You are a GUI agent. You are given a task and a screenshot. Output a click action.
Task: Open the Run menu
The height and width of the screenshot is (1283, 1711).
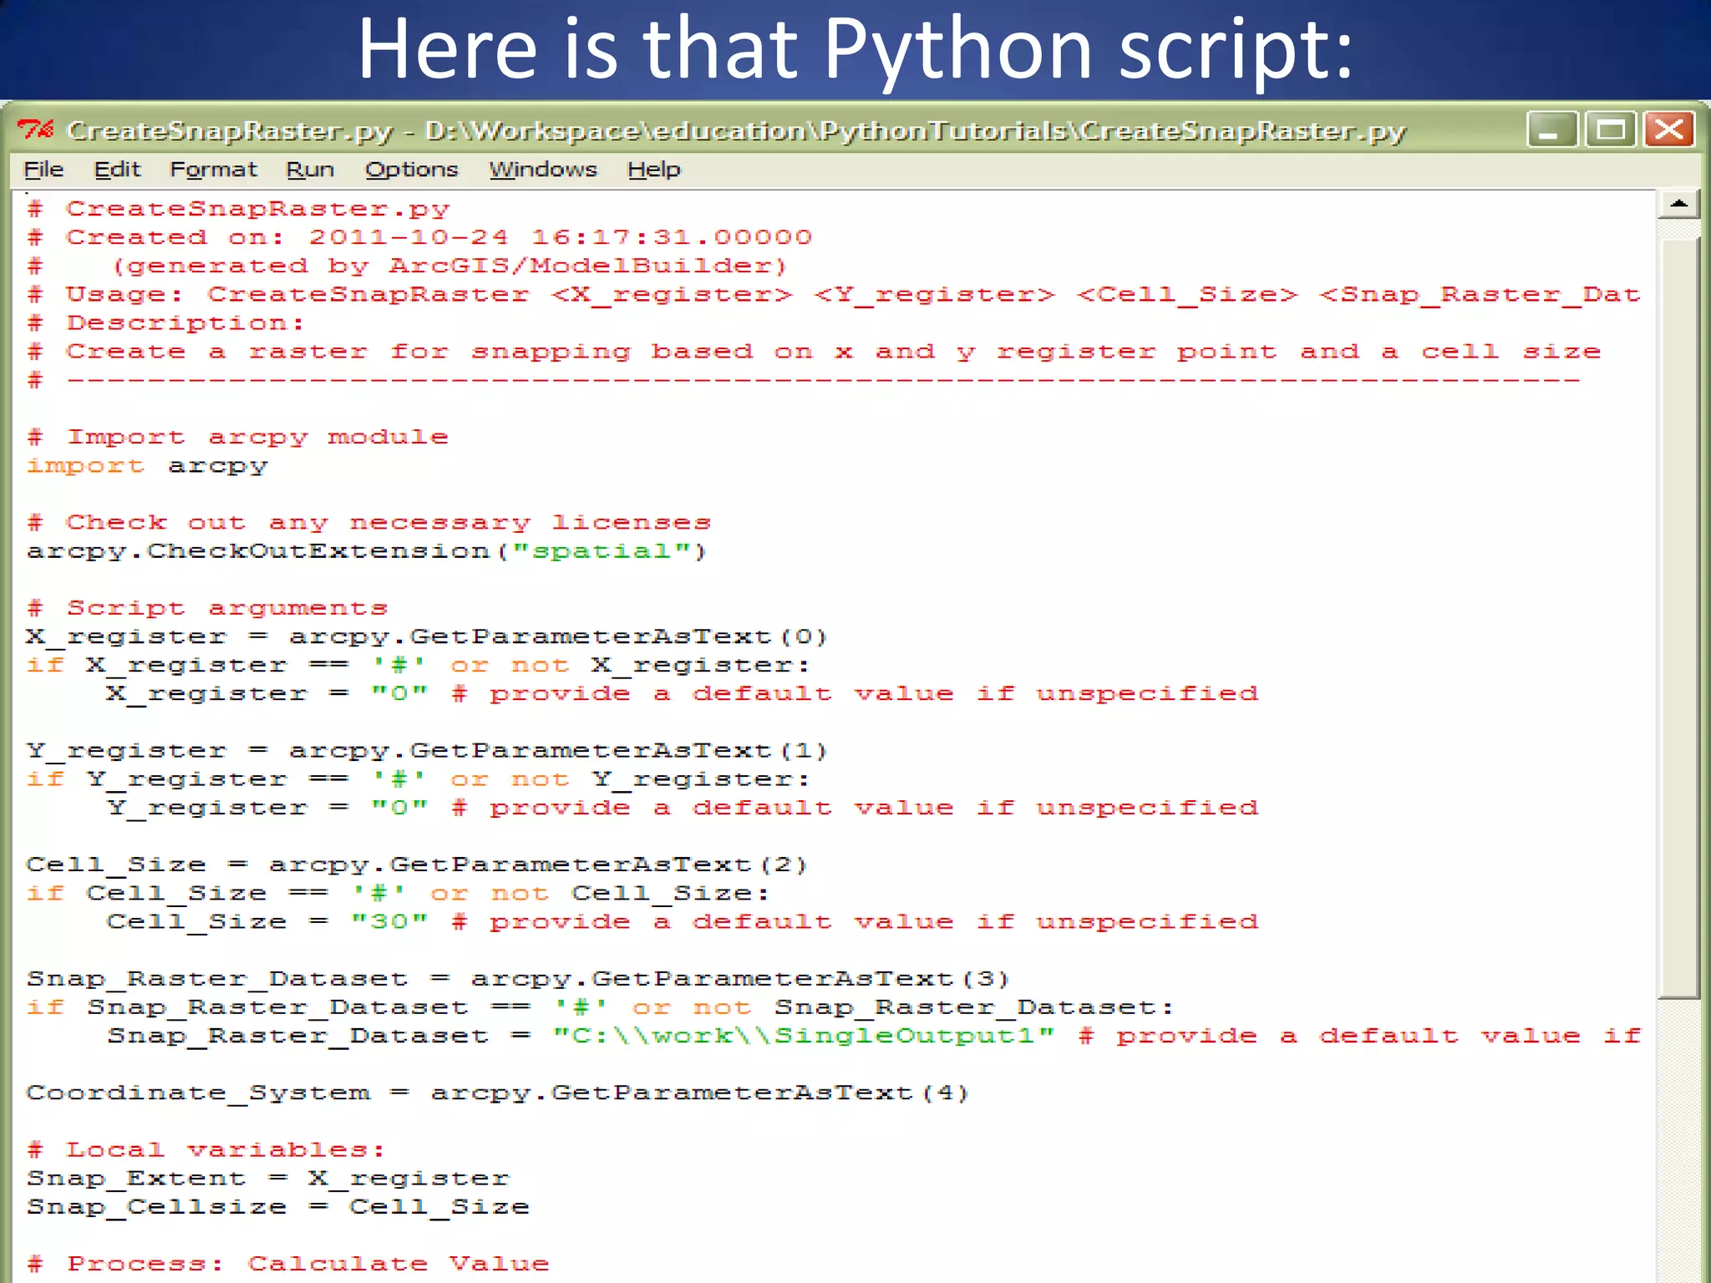coord(310,170)
